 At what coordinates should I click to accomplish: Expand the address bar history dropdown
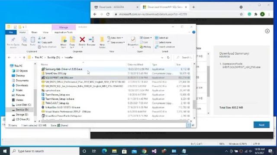(x=162, y=57)
